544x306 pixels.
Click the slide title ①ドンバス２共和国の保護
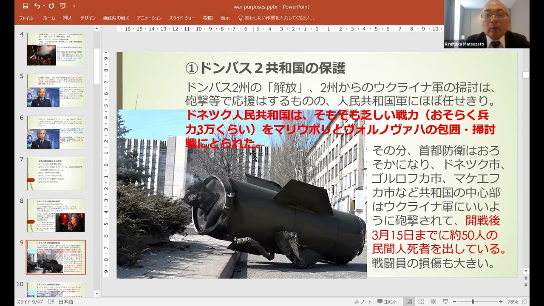point(265,68)
